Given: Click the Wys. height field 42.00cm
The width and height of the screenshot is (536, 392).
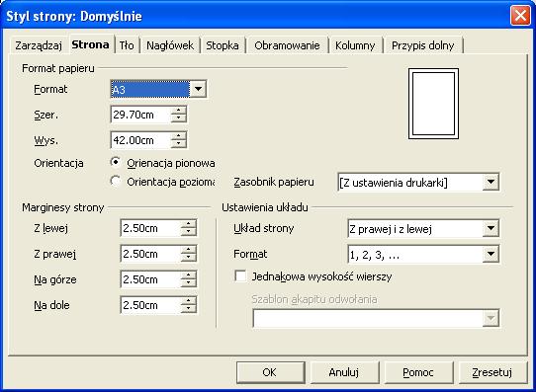Looking at the screenshot, I should click(x=140, y=140).
